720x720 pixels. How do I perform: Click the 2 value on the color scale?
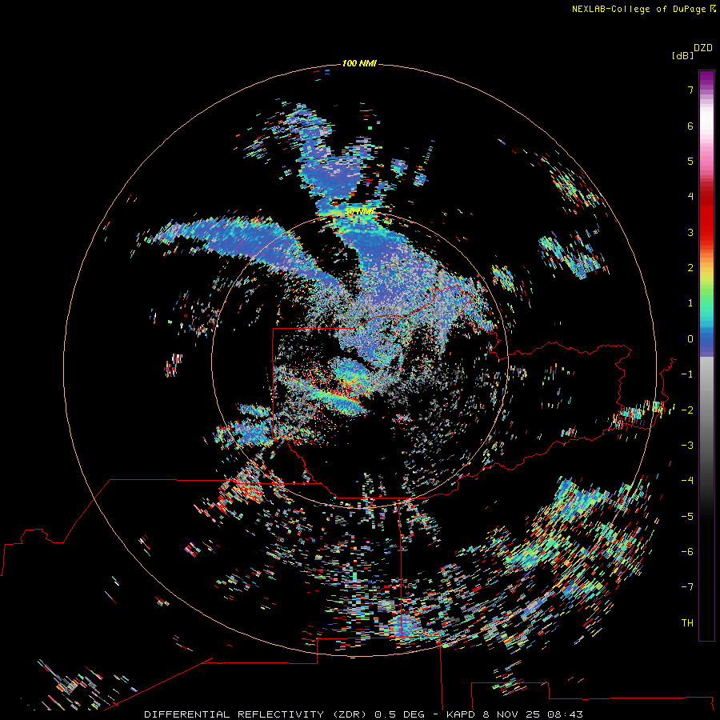click(690, 268)
